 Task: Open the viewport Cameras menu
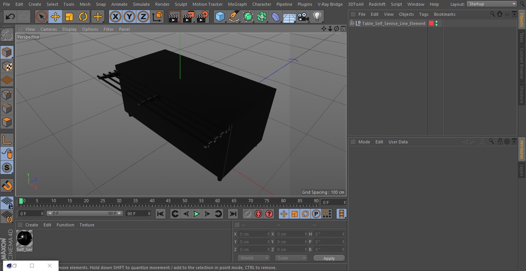pos(49,29)
